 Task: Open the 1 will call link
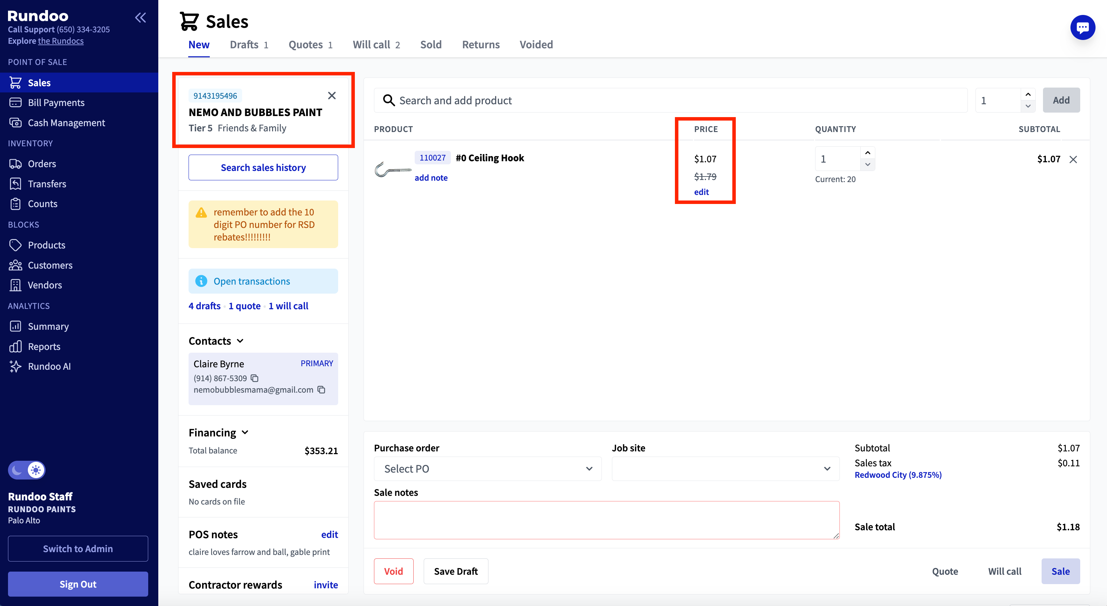(x=288, y=306)
